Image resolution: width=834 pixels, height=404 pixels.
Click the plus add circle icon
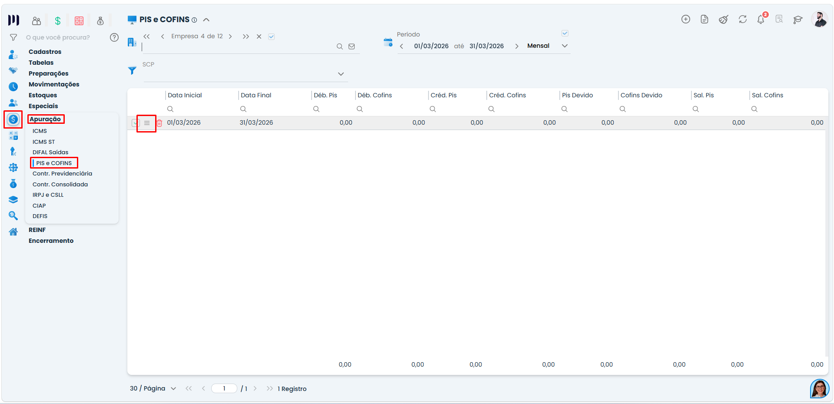click(x=685, y=19)
